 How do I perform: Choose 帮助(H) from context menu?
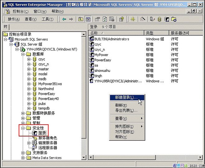(x=127, y=137)
